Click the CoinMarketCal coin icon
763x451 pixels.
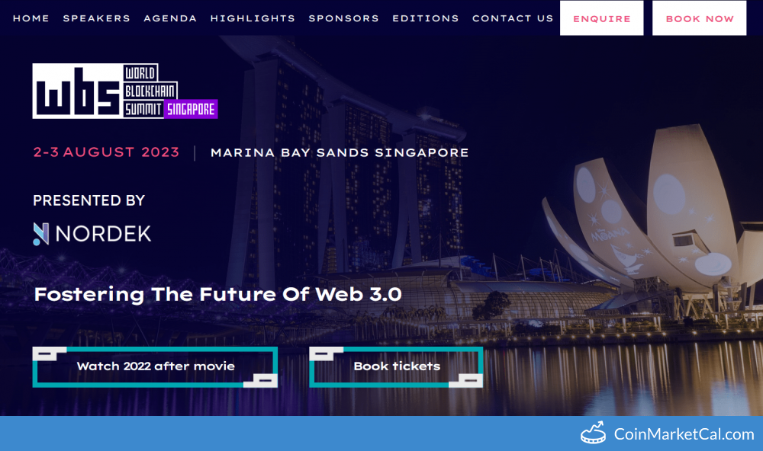(x=593, y=433)
